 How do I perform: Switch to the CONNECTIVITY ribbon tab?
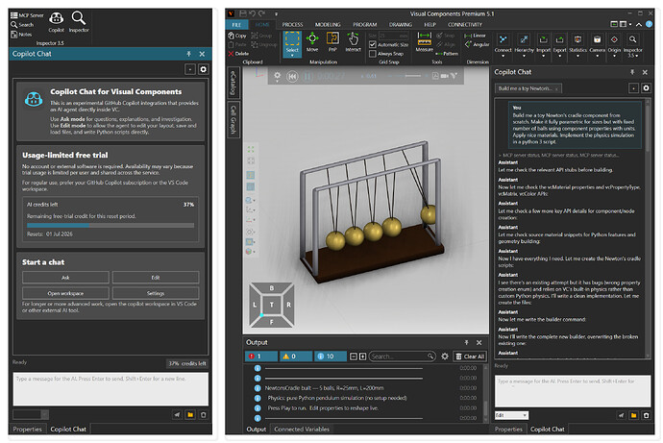[465, 25]
